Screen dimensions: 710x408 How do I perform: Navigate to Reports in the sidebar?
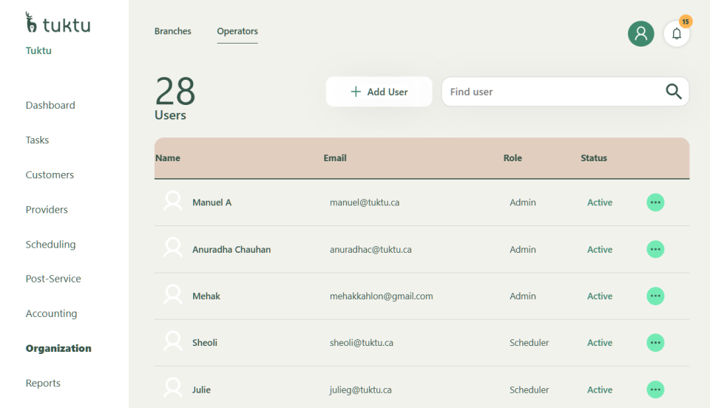coord(43,383)
